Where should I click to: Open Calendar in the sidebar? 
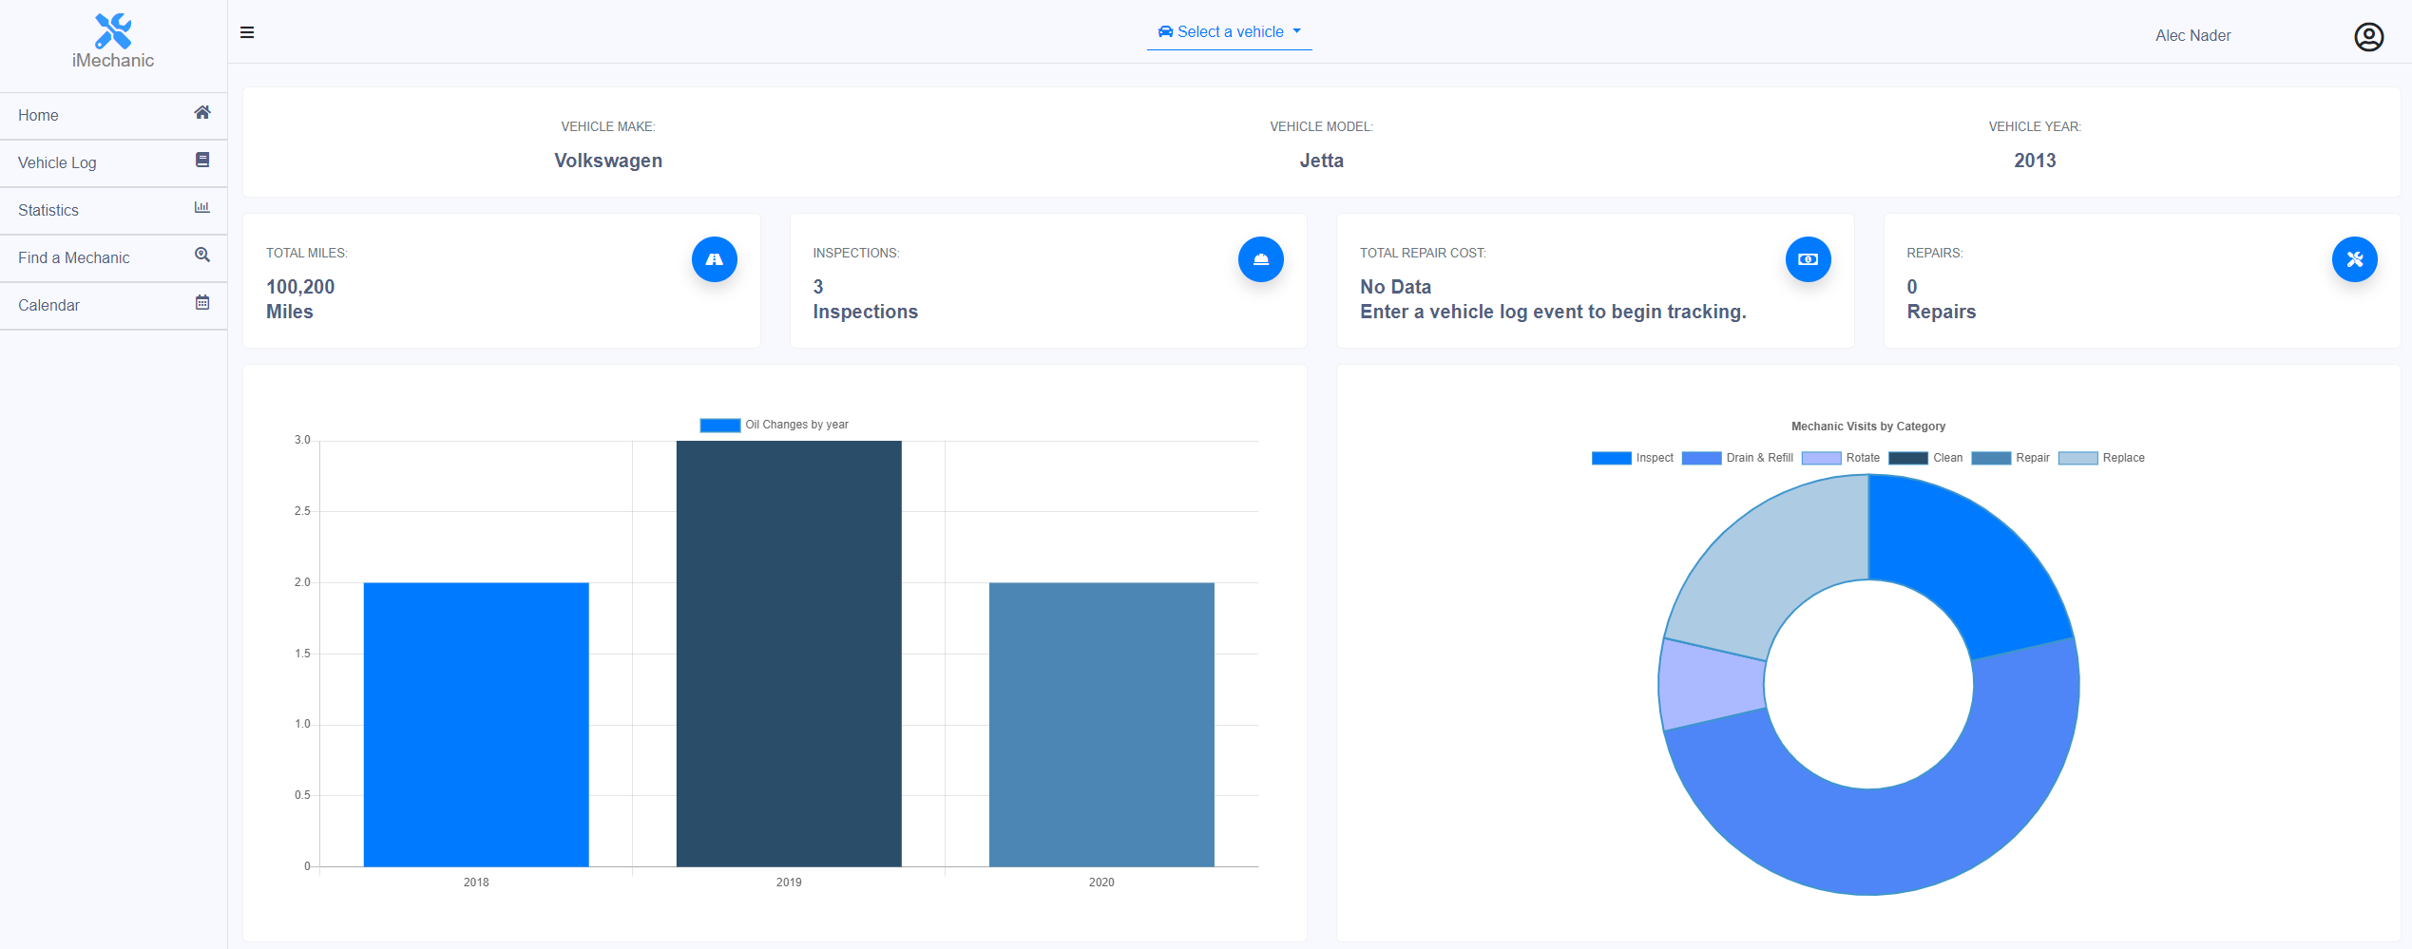[x=113, y=306]
